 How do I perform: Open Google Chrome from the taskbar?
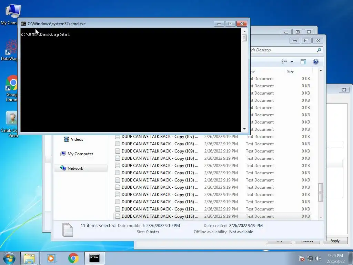pos(73,258)
